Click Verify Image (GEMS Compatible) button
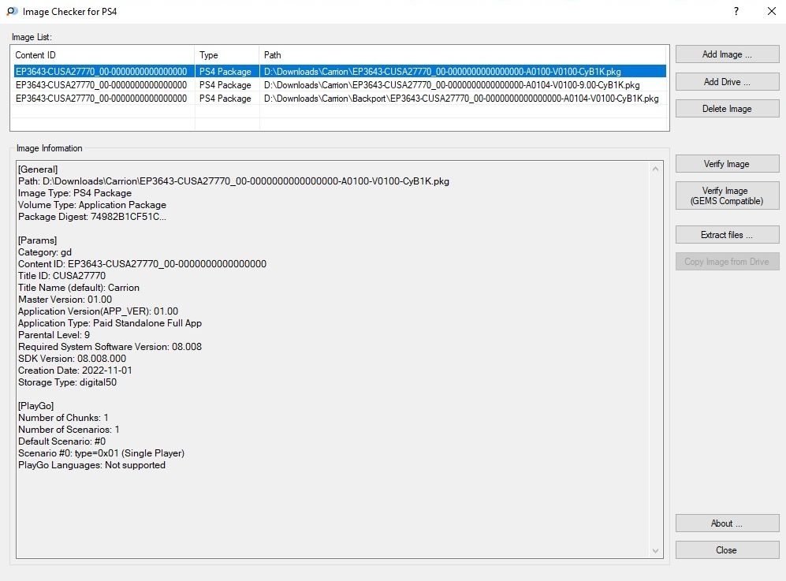Image resolution: width=786 pixels, height=581 pixels. point(727,196)
